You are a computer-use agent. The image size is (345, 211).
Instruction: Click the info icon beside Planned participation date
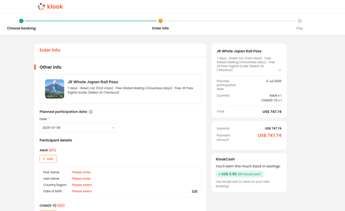coord(91,112)
